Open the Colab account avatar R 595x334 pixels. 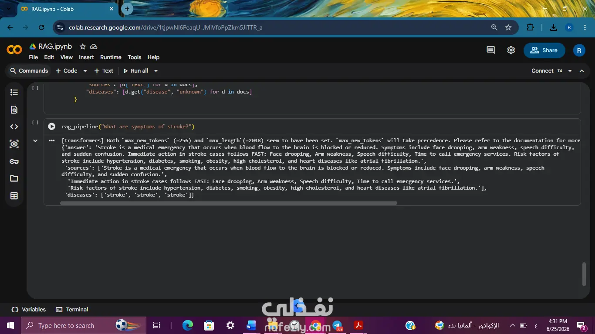[579, 50]
